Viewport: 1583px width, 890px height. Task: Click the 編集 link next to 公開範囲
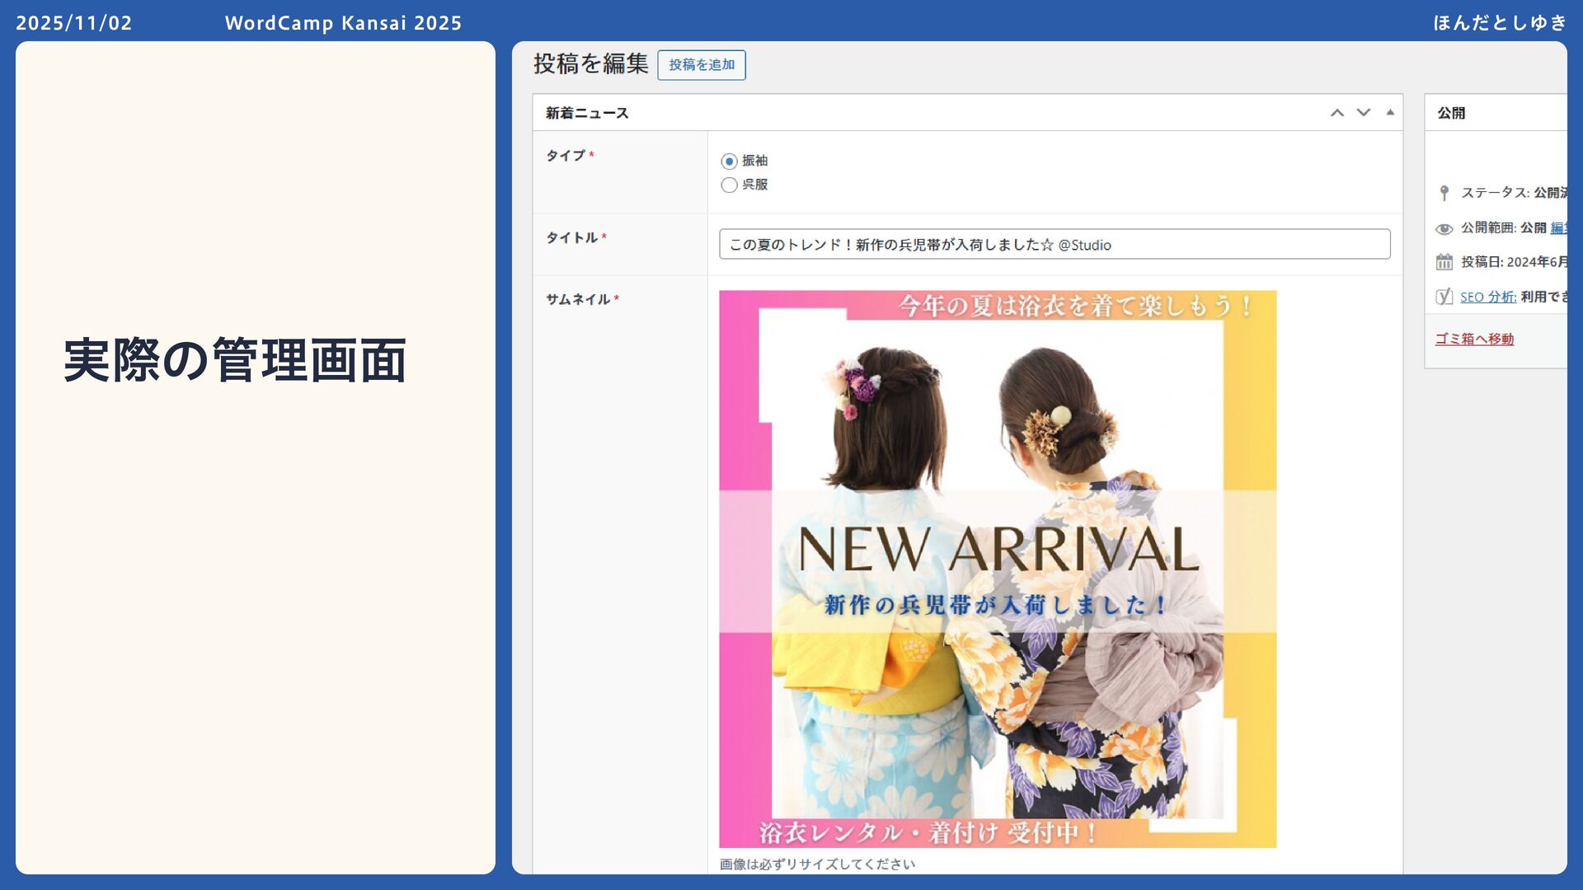[x=1558, y=227]
